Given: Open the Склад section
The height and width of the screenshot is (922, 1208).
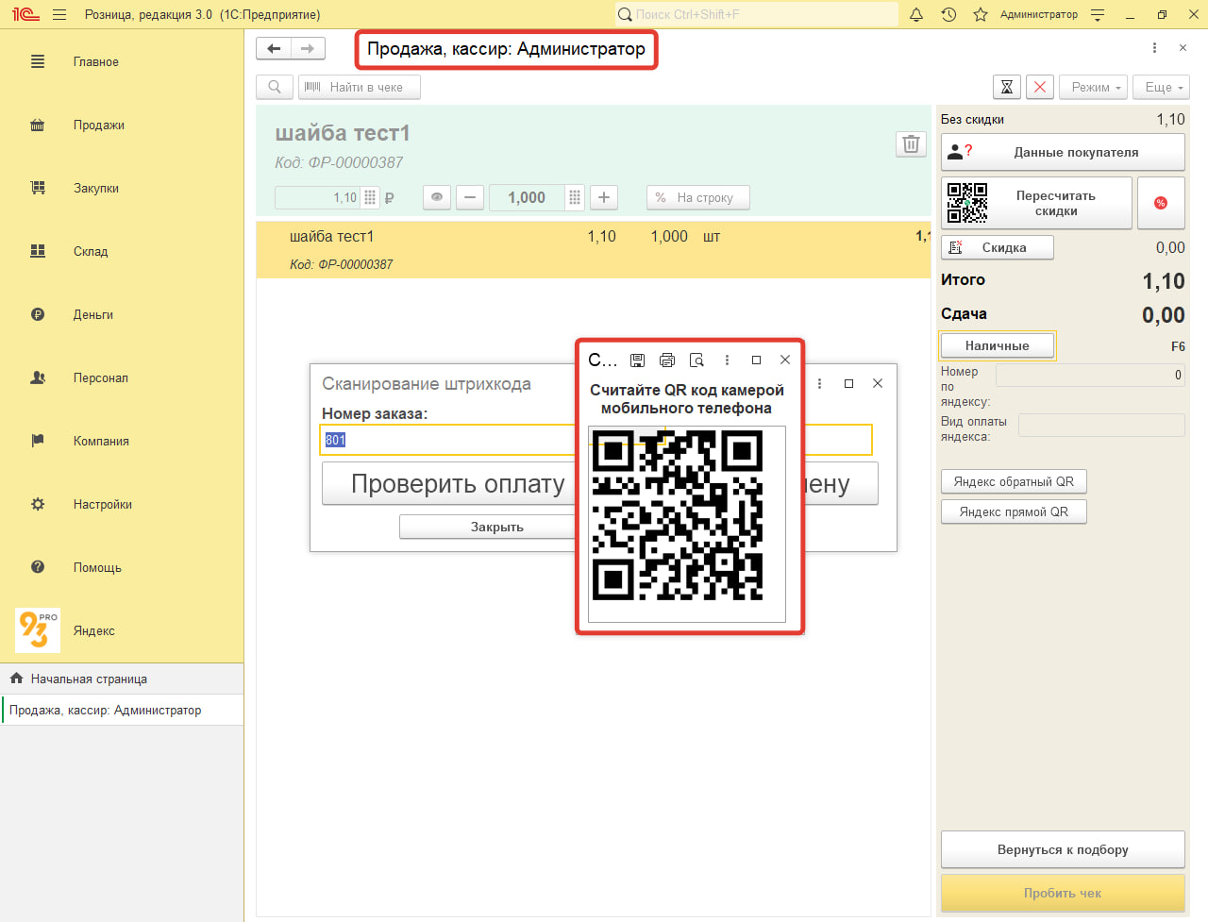Looking at the screenshot, I should (x=122, y=251).
